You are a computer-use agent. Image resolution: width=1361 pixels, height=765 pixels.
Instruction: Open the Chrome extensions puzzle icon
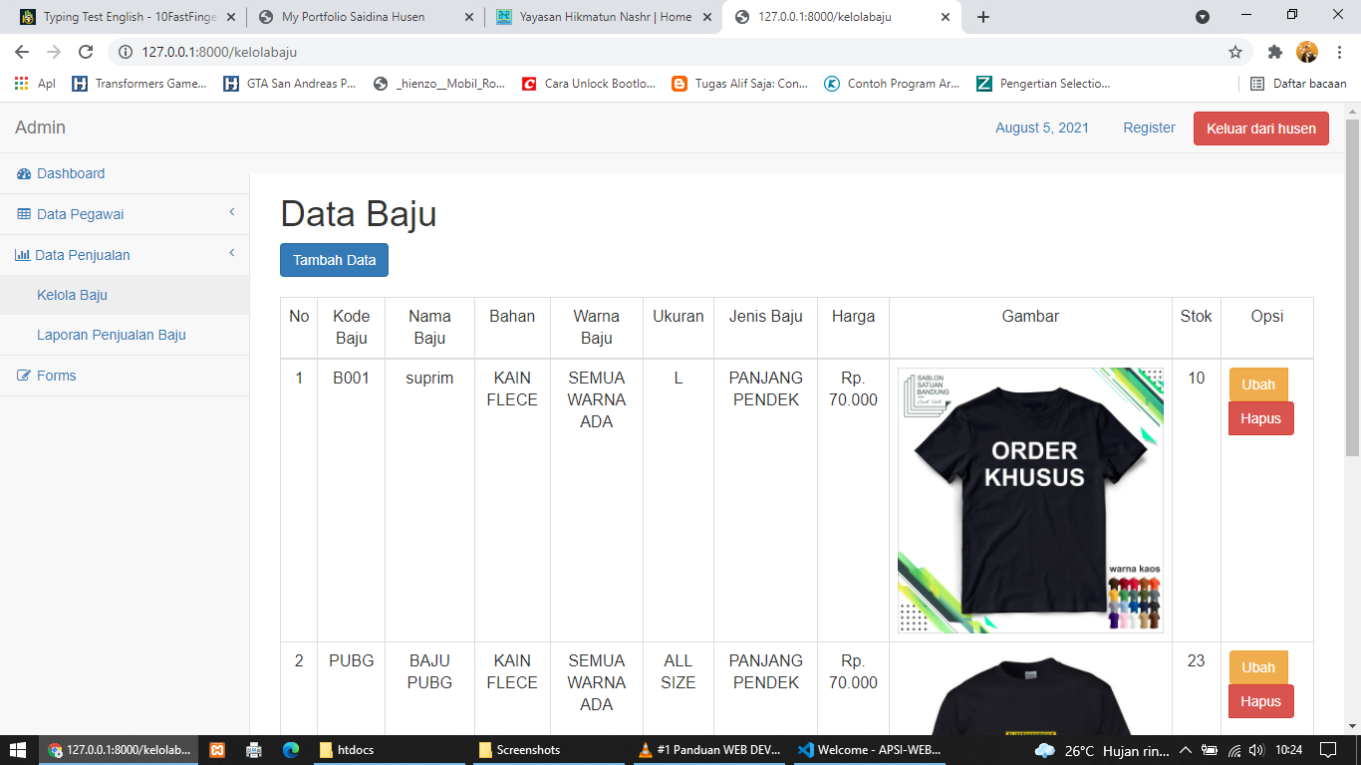[x=1274, y=52]
